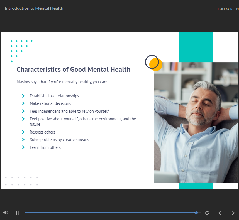The height and width of the screenshot is (220, 239).
Task: Click chevron bullet beside Solve problems line
Action: [x=23, y=140]
